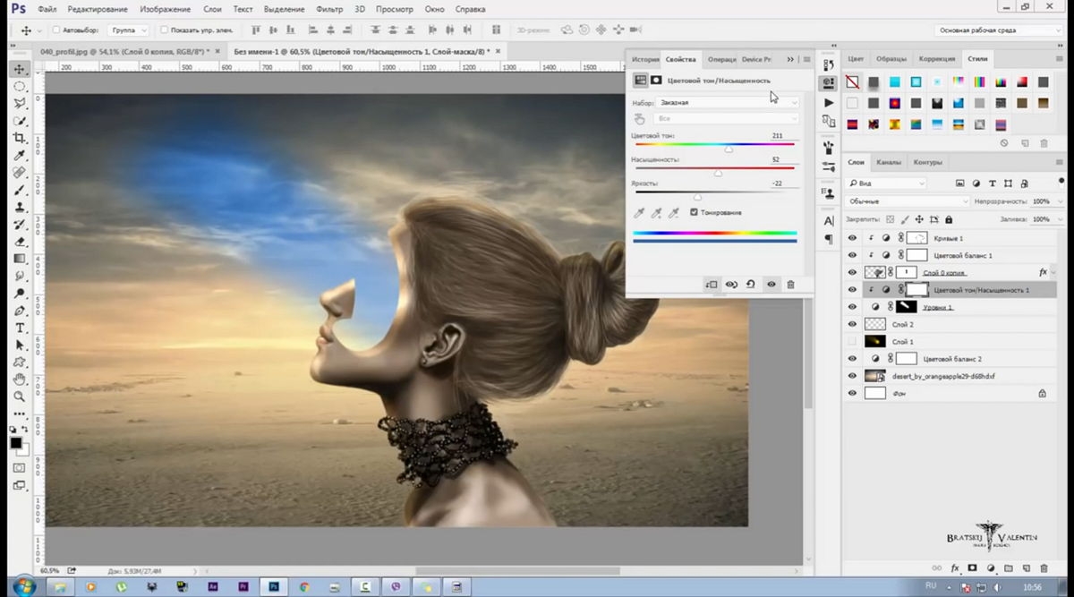Delete layer using Layers panel trash icon
The height and width of the screenshot is (597, 1074).
[x=1044, y=567]
